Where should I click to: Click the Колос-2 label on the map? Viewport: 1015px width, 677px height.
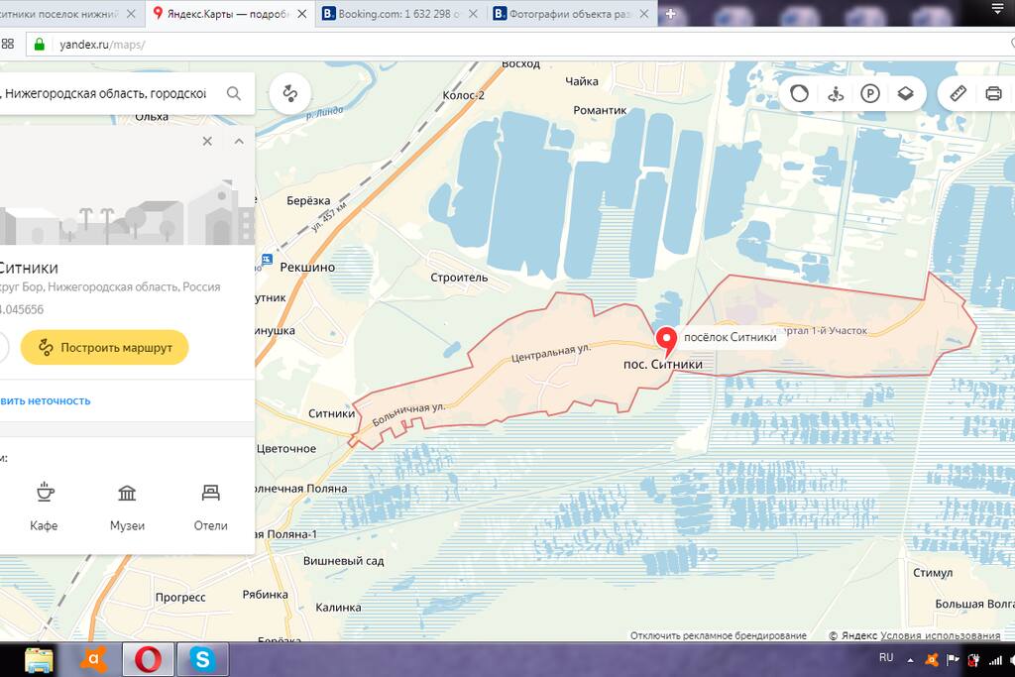pyautogui.click(x=464, y=95)
